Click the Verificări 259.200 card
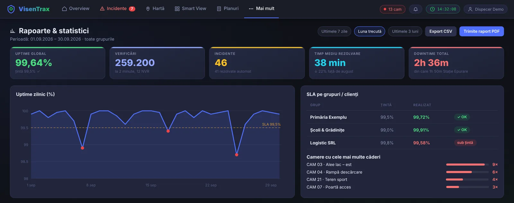Viewport: 514px width, 203px height. (157, 63)
